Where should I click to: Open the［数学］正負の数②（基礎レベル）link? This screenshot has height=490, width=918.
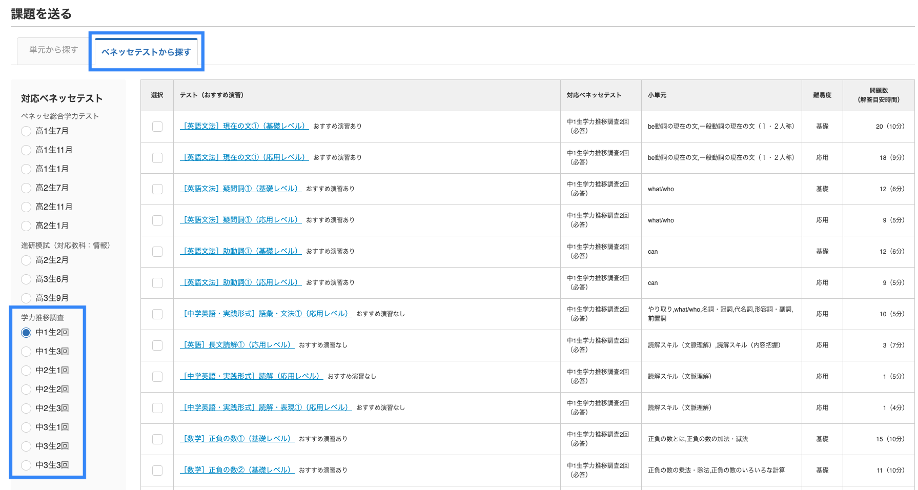pyautogui.click(x=237, y=470)
